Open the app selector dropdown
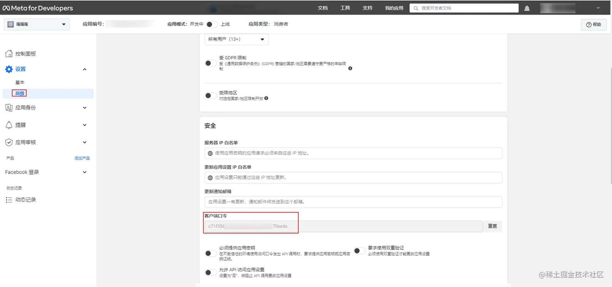 37,24
